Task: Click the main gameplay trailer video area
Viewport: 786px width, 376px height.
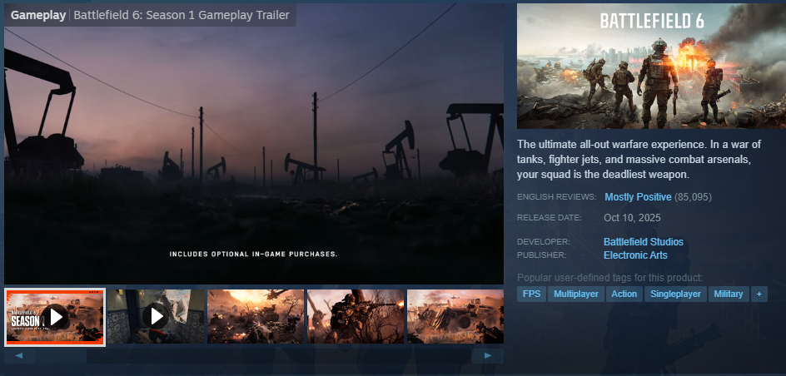Action: point(254,144)
